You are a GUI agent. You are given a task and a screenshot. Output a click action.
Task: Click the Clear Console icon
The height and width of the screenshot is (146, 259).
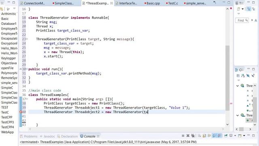tap(200, 136)
